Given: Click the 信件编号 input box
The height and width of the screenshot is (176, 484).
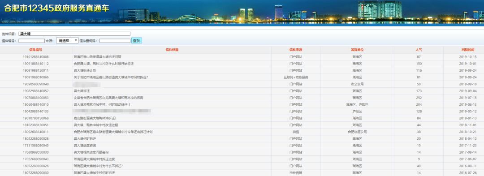Looking at the screenshot, I should pyautogui.click(x=31, y=41).
